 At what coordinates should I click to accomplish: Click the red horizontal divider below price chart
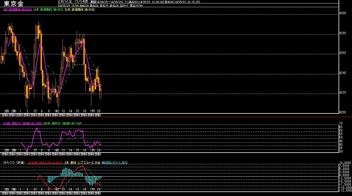(176, 117)
